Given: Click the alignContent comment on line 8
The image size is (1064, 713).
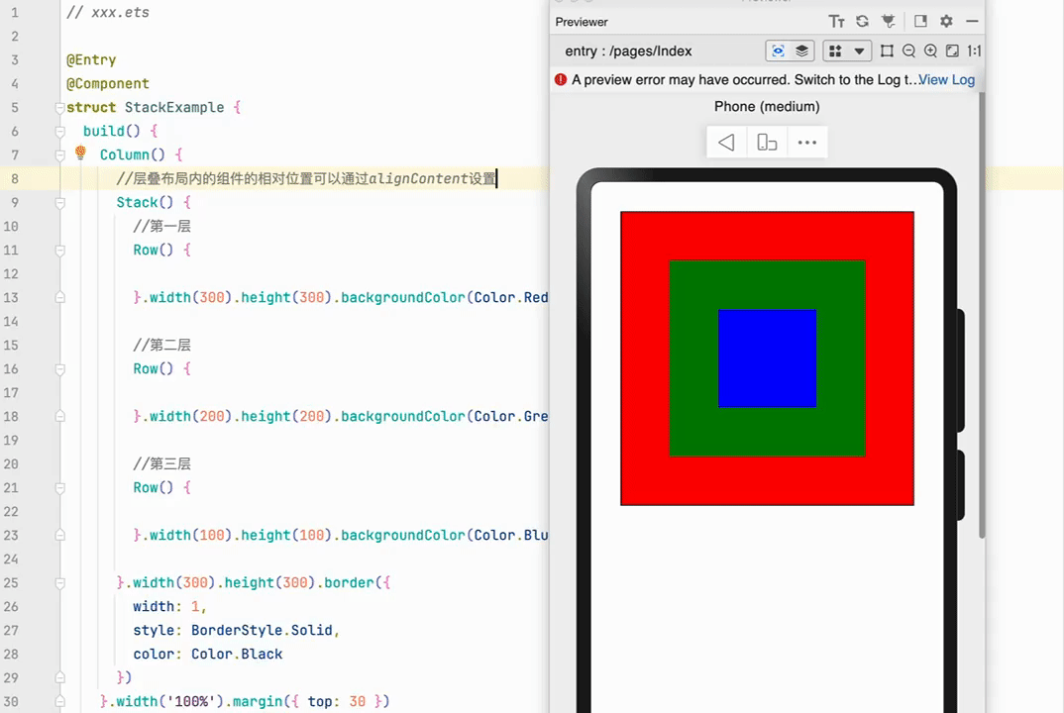Looking at the screenshot, I should pos(306,178).
